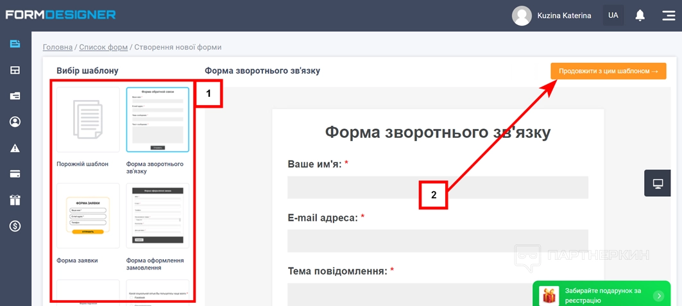Click the user avatar picture

coord(522,15)
